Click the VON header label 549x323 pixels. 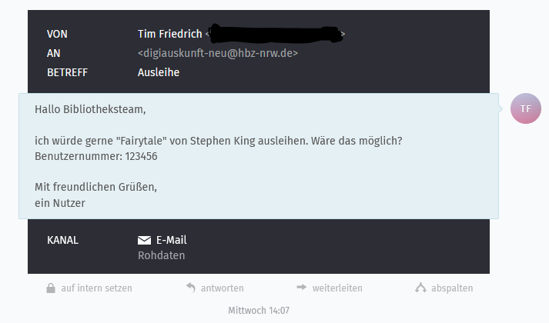(57, 34)
